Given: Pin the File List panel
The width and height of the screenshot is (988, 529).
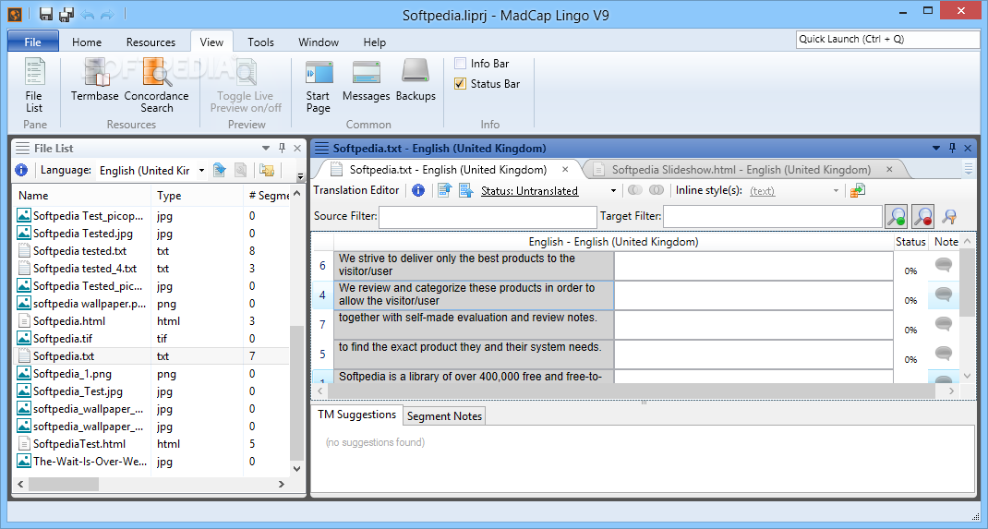Looking at the screenshot, I should 283,148.
